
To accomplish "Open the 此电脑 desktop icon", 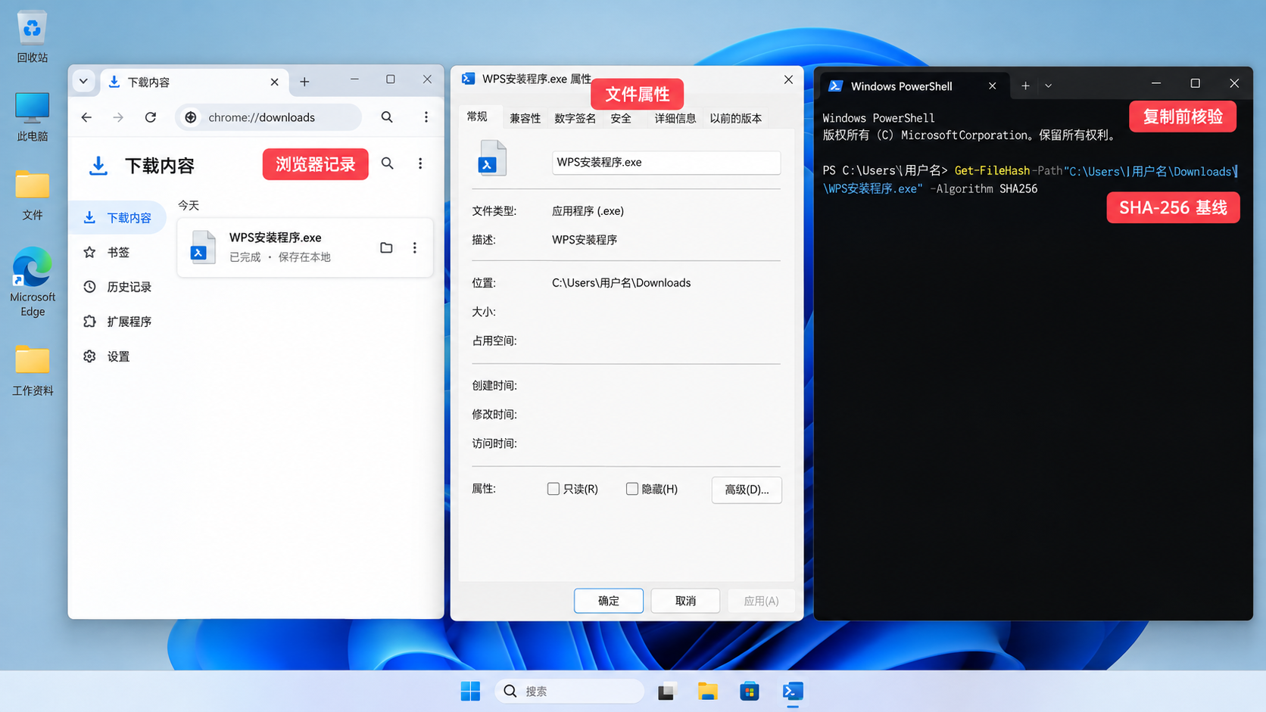I will point(32,116).
